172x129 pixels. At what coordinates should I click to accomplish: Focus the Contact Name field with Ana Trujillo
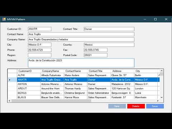81,34
